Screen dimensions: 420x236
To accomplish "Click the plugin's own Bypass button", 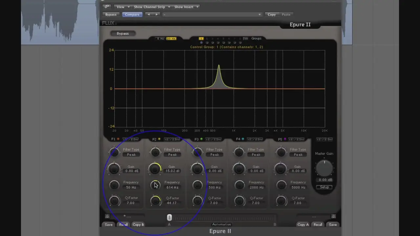I will (123, 33).
